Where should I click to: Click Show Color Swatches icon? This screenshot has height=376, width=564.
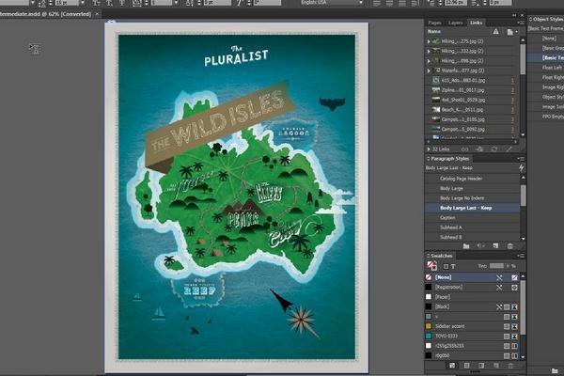point(466,366)
